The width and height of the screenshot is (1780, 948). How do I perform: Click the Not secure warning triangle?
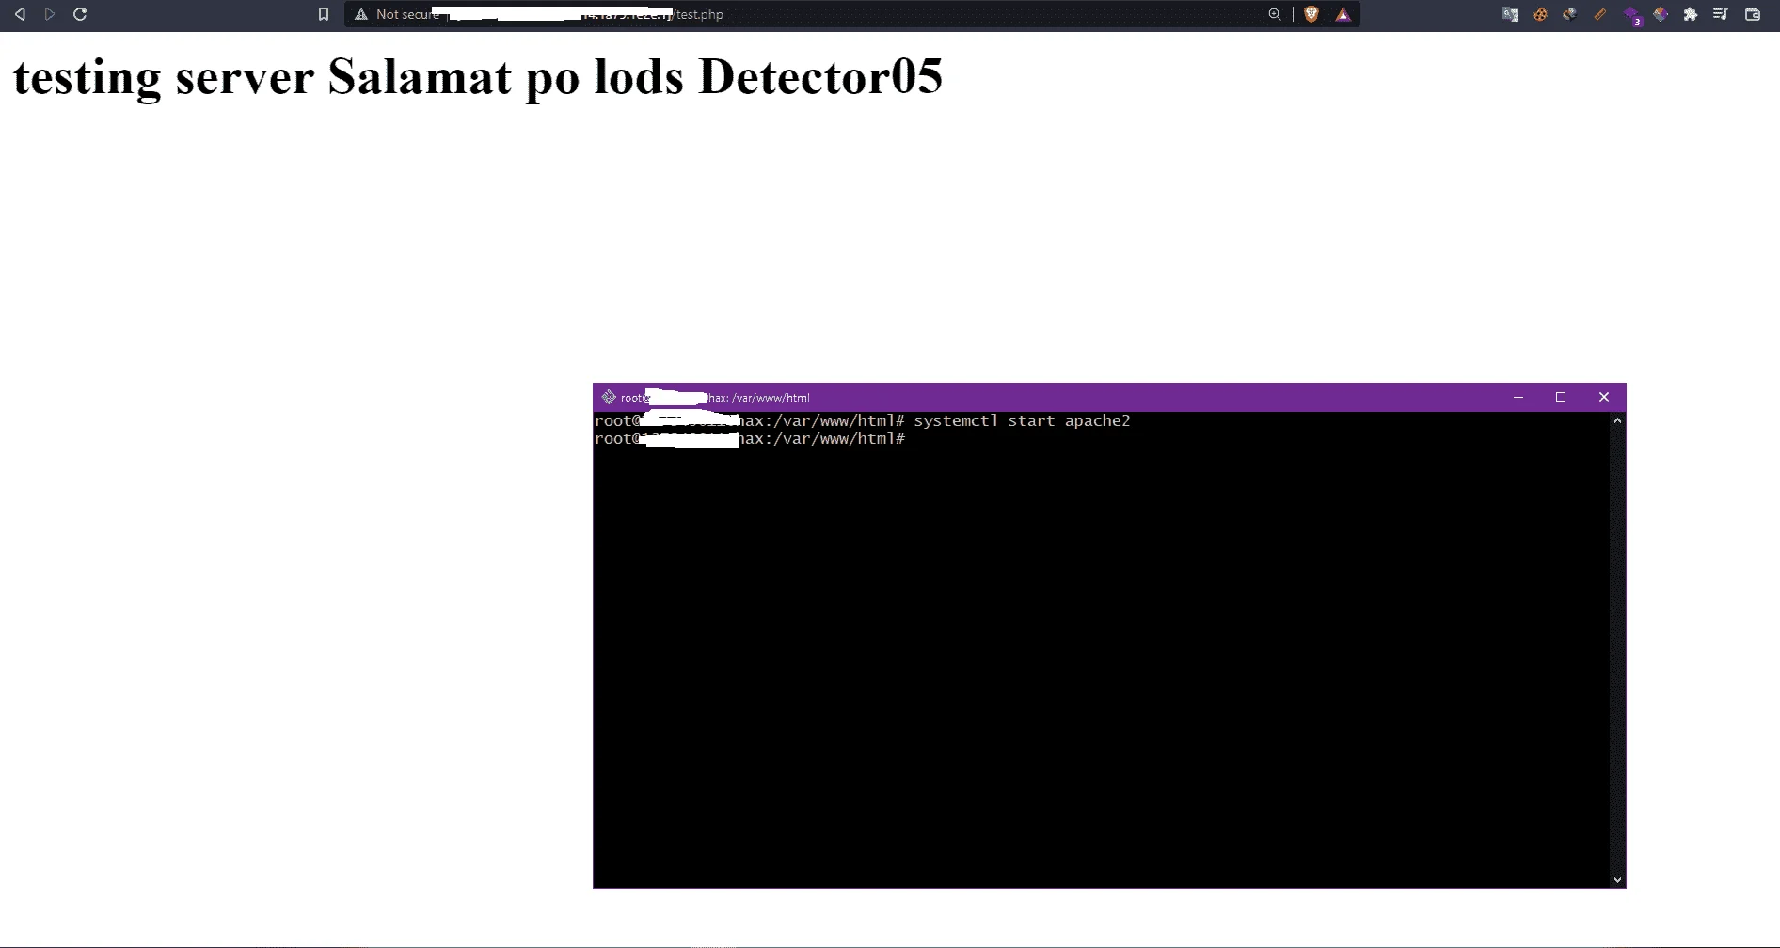click(361, 14)
